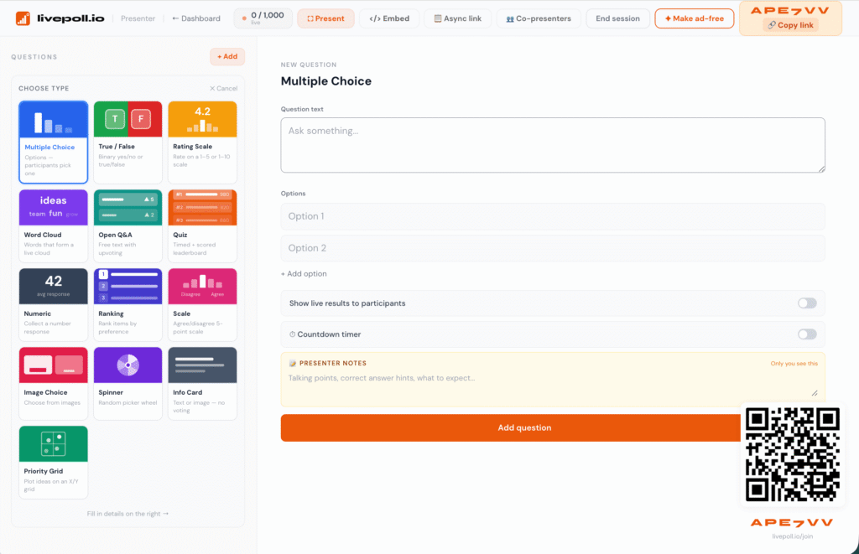Choose the Spinner random picker type
This screenshot has height=554, width=859.
coord(128,383)
